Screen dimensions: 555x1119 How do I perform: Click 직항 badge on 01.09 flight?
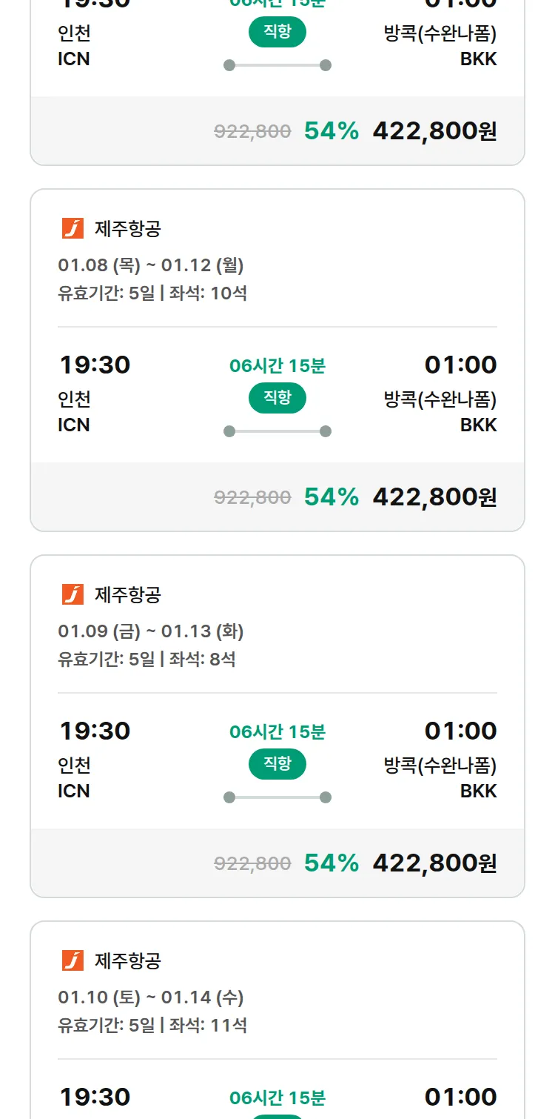pos(277,764)
